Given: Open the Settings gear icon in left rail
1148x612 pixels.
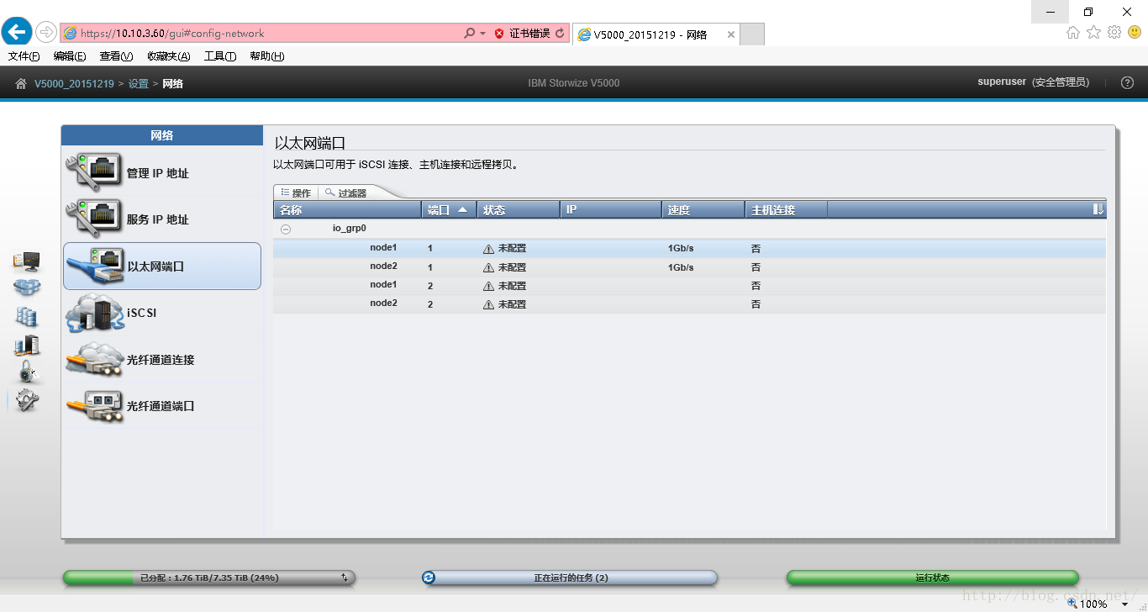Looking at the screenshot, I should (27, 401).
